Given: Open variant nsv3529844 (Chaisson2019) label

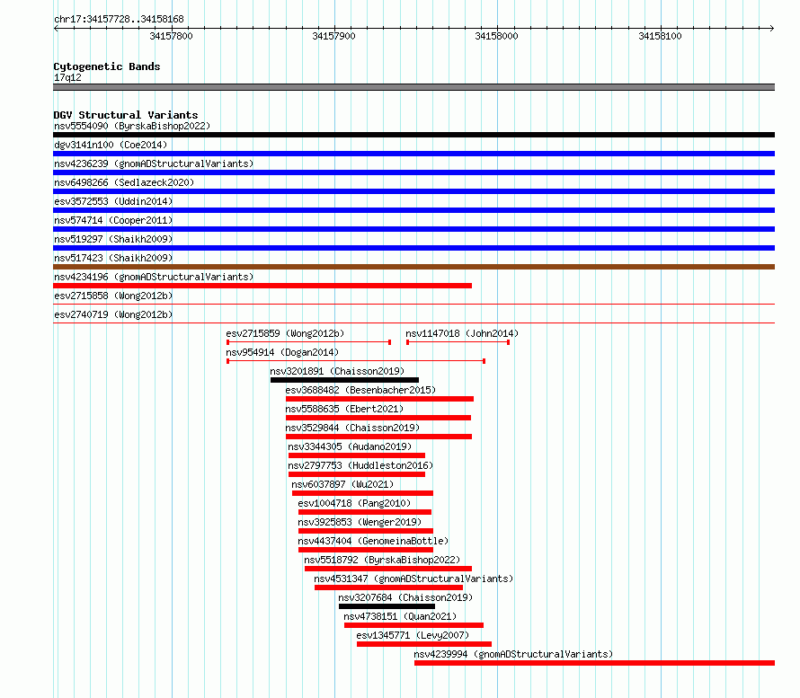Looking at the screenshot, I should (x=352, y=428).
